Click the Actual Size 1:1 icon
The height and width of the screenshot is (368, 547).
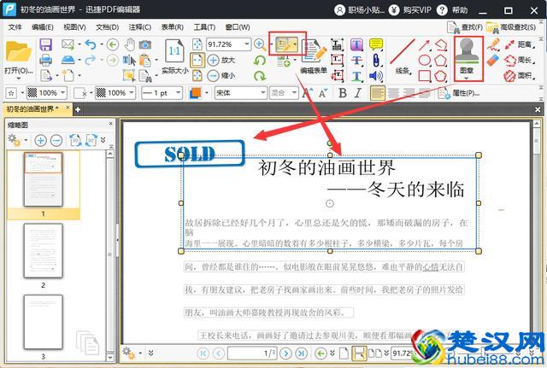click(174, 51)
